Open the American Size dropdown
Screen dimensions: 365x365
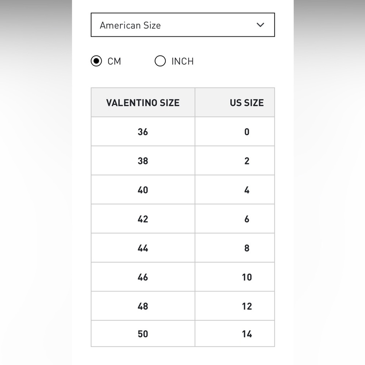[x=183, y=25]
